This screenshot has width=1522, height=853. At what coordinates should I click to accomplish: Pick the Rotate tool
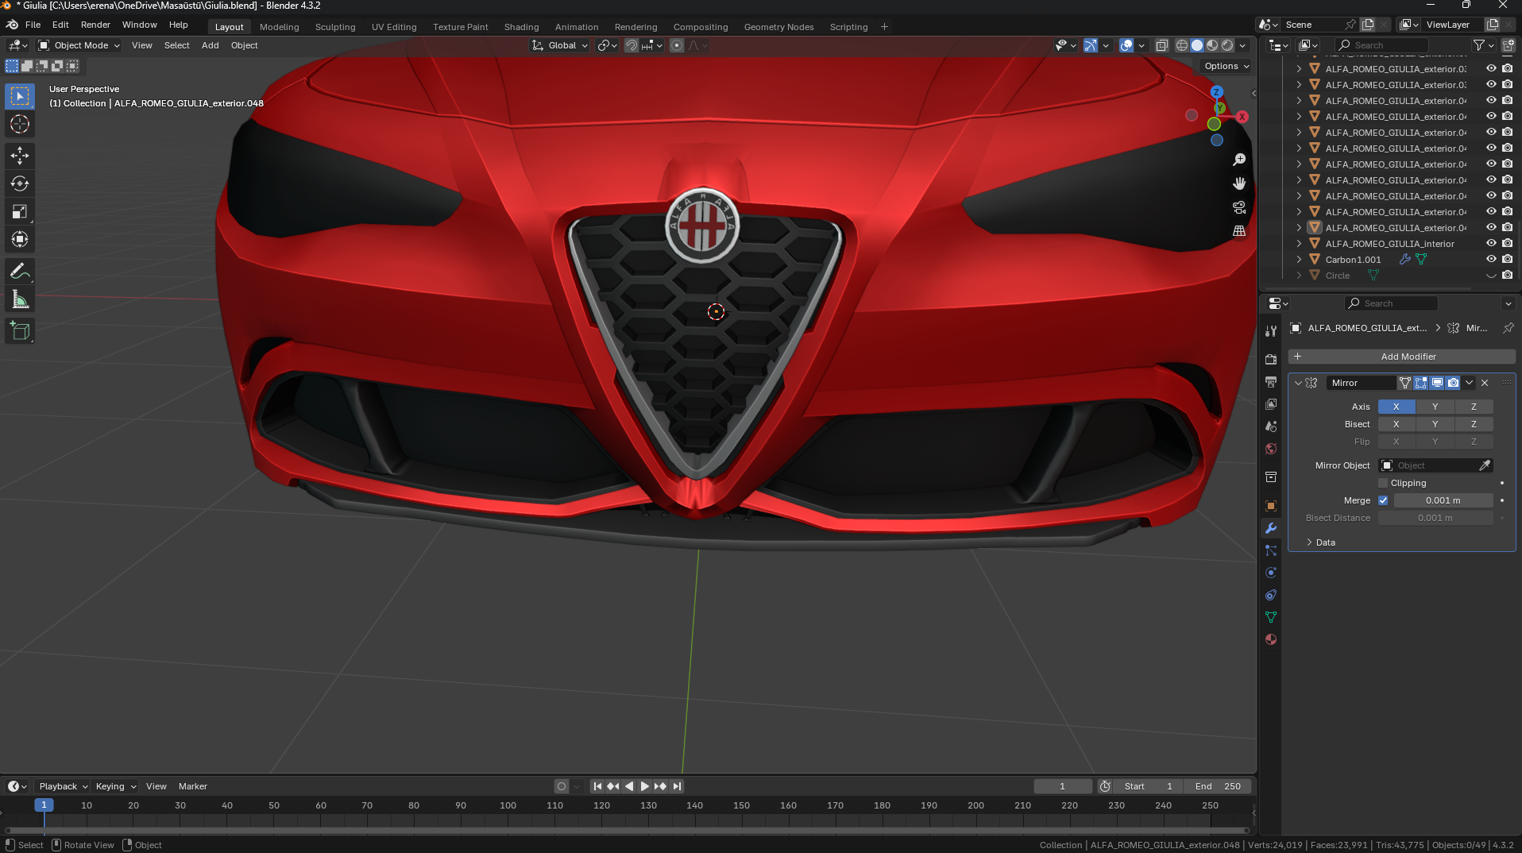20,183
